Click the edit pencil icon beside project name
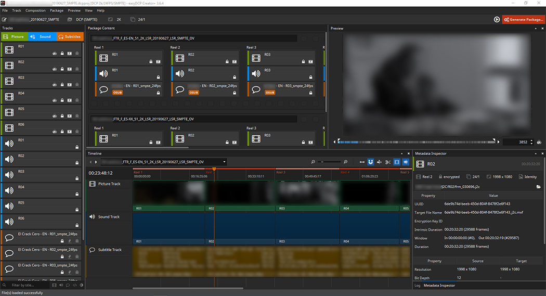The width and height of the screenshot is (546, 296). click(x=5, y=19)
